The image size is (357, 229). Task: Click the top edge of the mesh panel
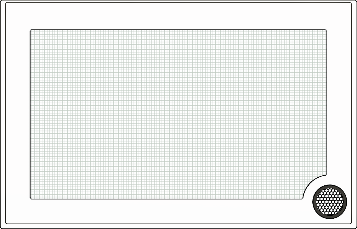(178, 30)
